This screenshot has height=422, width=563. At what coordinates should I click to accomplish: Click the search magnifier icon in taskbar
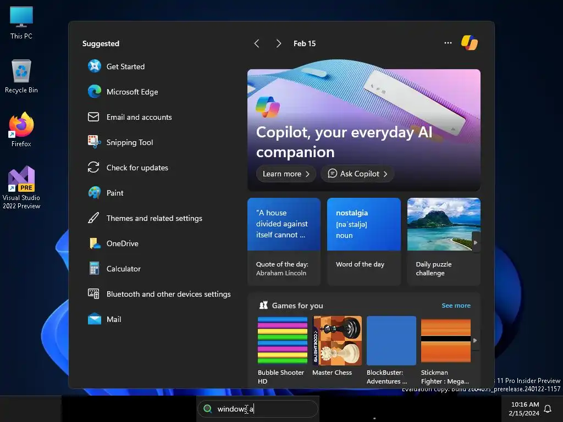point(207,409)
